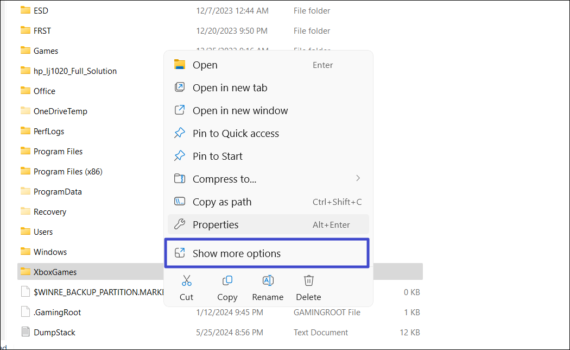Click the Rename icon in context menu

click(x=268, y=281)
